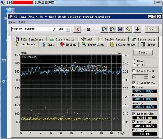Image resolution: width=163 pixels, height=139 pixels.
Task: Open the XENSRC PVDISK drive dropdown
Action: tap(68, 29)
